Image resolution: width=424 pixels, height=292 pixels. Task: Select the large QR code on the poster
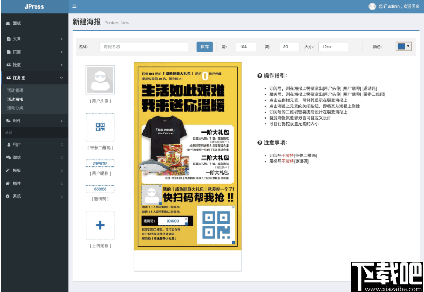coord(216,225)
